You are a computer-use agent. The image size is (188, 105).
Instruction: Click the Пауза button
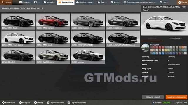click(182, 2)
